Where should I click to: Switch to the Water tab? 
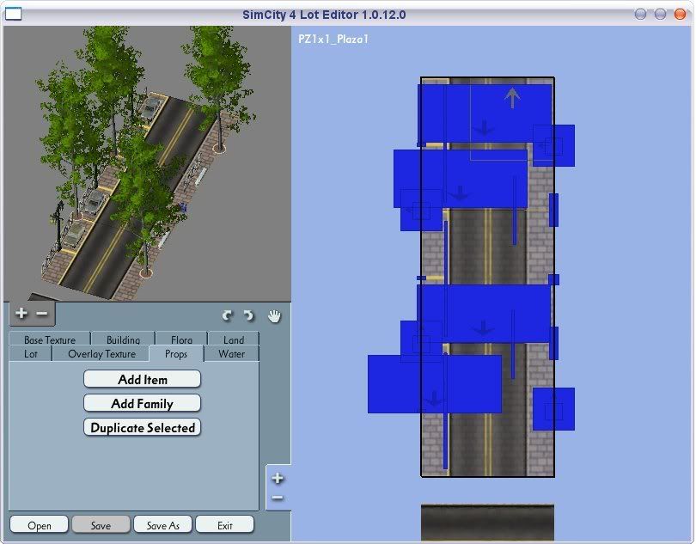(231, 353)
